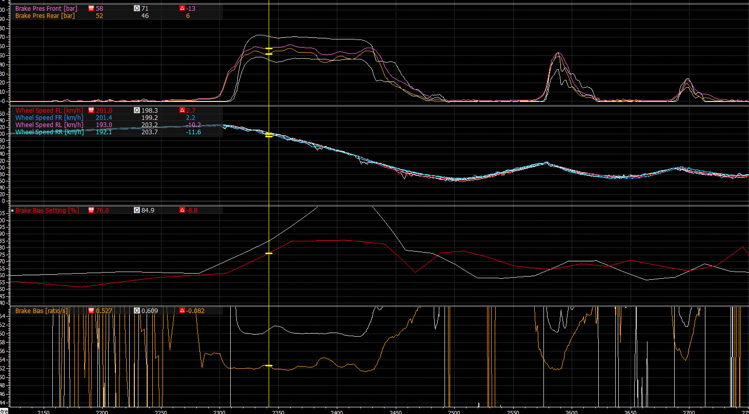Screen dimensions: 749x414
Task: Click Wheel Speed RR overlay value 203.7
Action: pos(149,132)
